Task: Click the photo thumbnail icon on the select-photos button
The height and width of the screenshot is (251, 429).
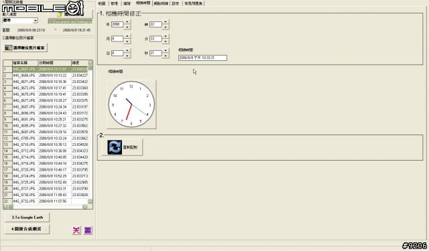Action: pyautogui.click(x=9, y=48)
